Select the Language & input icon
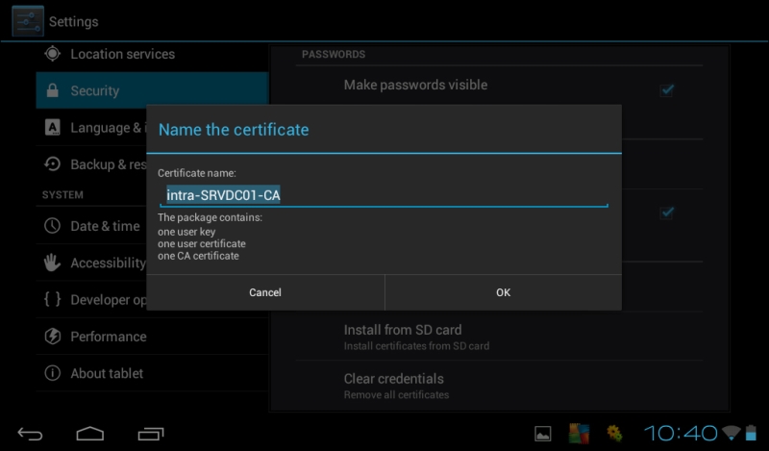Image resolution: width=769 pixels, height=451 pixels. pyautogui.click(x=53, y=127)
